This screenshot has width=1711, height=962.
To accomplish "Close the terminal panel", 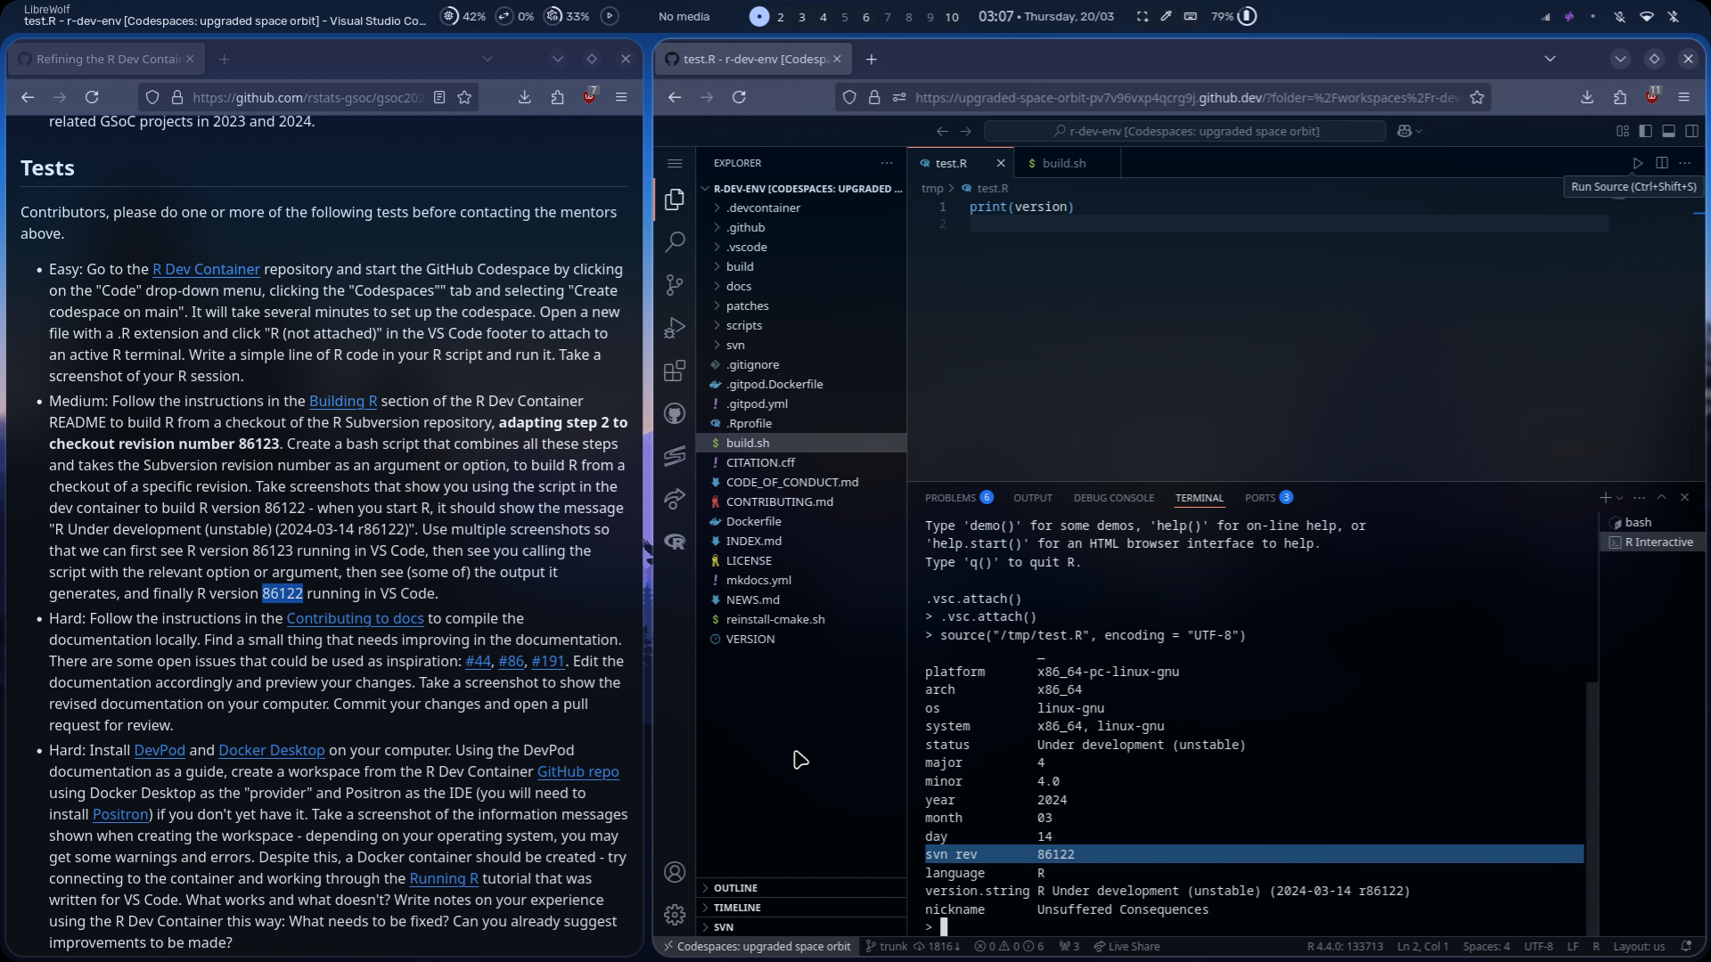I will tap(1684, 497).
